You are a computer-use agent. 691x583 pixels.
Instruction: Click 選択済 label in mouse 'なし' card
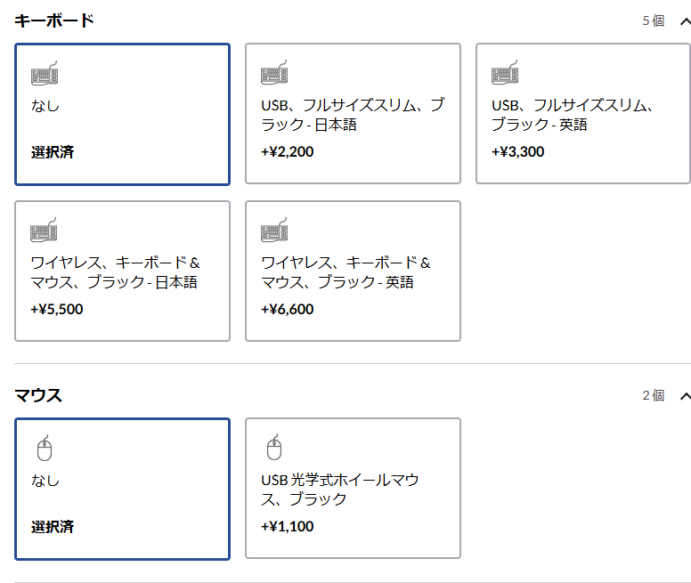click(x=53, y=527)
